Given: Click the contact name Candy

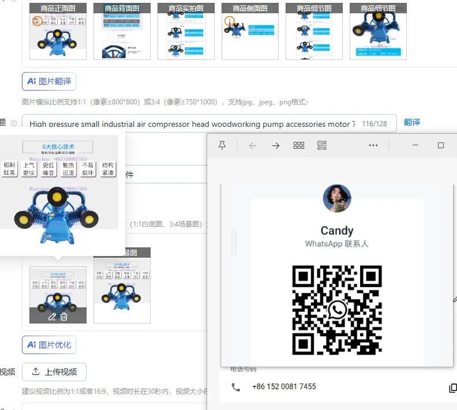Looking at the screenshot, I should [x=337, y=231].
